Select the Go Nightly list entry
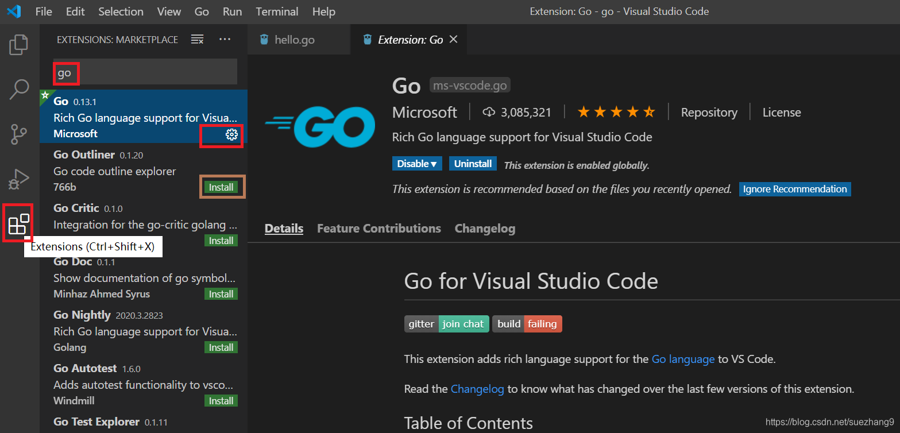900x433 pixels. pyautogui.click(x=144, y=330)
